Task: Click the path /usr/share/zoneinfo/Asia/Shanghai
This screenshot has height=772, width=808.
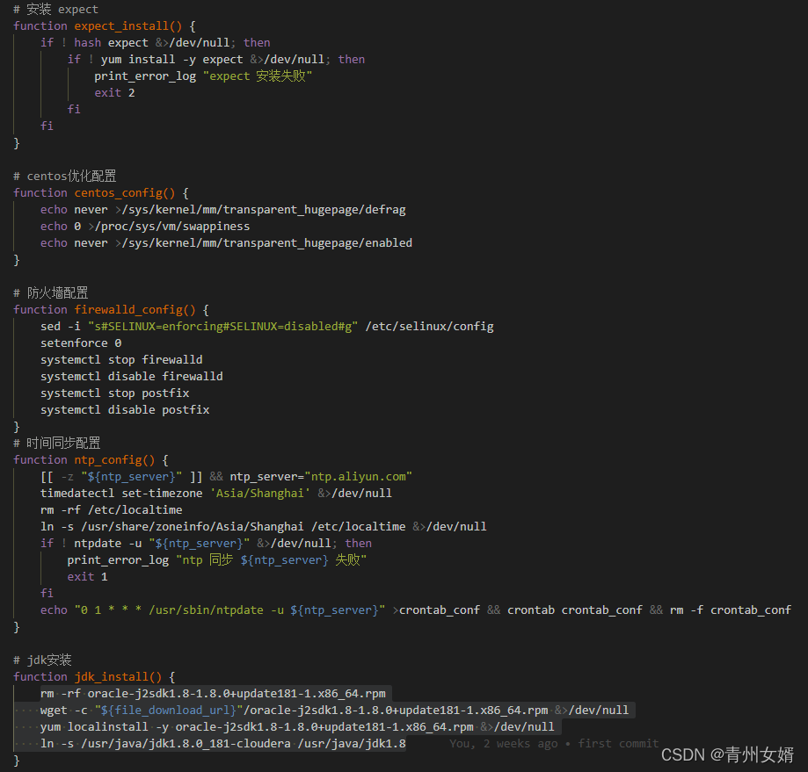Action: 193,526
